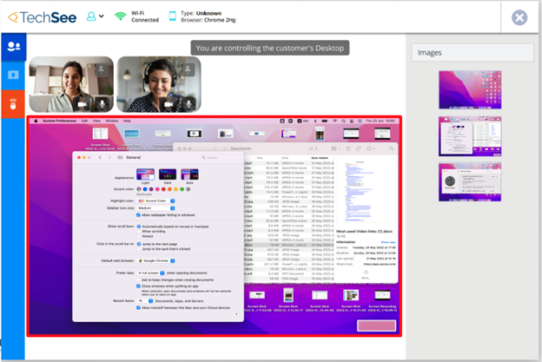
Task: Select Light appearance option
Action: pyautogui.click(x=146, y=174)
